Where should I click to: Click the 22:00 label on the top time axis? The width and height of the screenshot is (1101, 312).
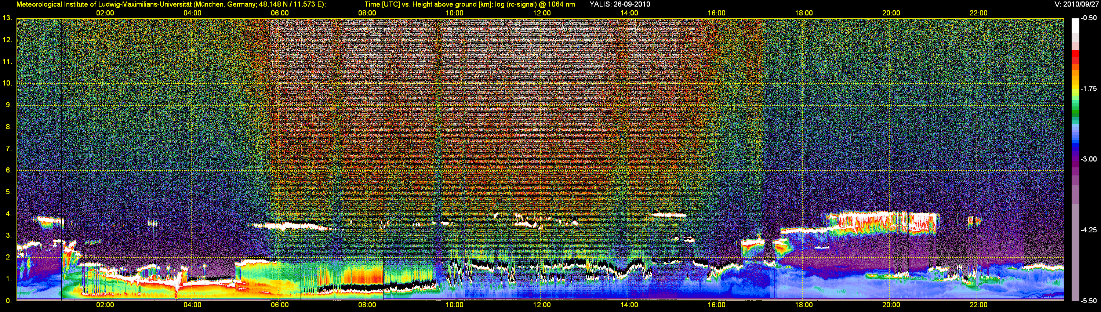[x=978, y=13]
